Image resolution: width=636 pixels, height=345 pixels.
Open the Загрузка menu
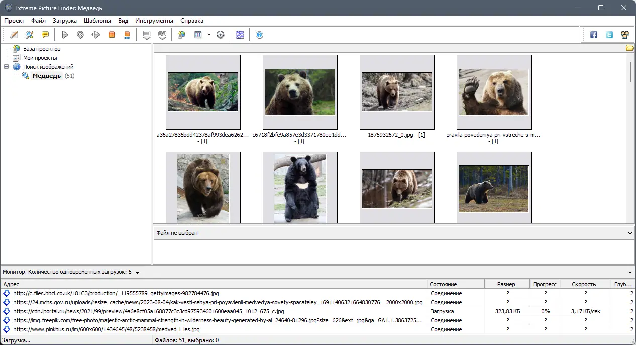64,21
